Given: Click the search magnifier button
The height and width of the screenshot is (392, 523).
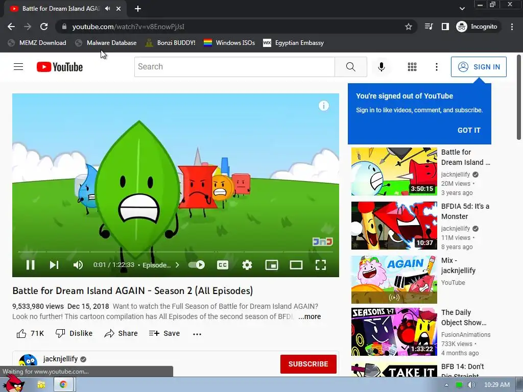Looking at the screenshot, I should 350,67.
